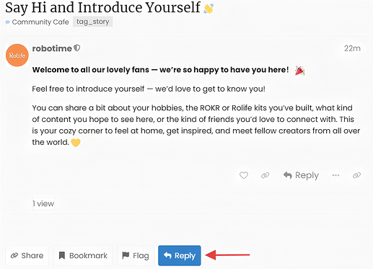Click the waving hand emoji in title
The height and width of the screenshot is (269, 373).
tap(209, 9)
